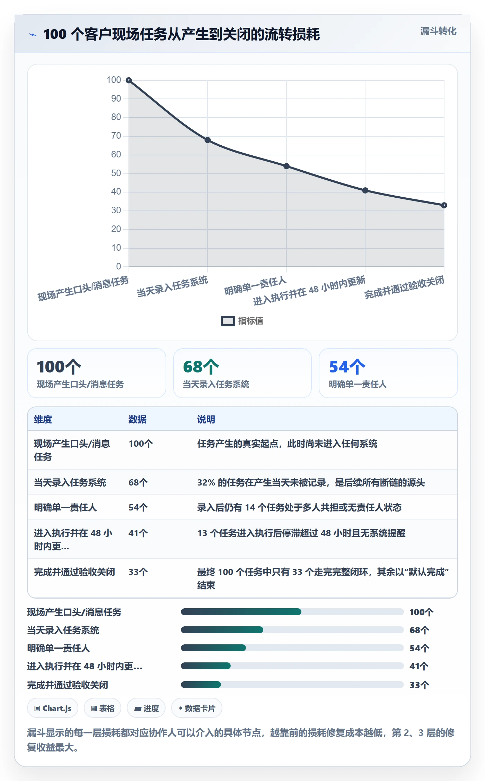Click the Chart.js tag chip

point(53,708)
